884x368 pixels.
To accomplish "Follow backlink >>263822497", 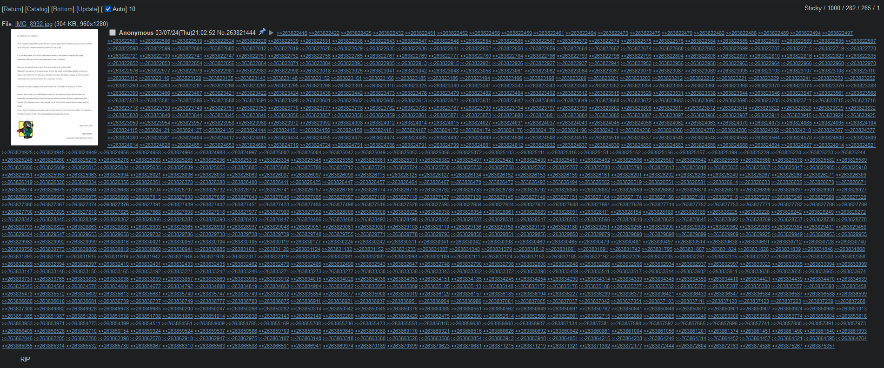I will pos(837,33).
